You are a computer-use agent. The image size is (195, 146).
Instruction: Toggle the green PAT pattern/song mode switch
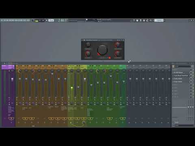pyautogui.click(x=37, y=21)
